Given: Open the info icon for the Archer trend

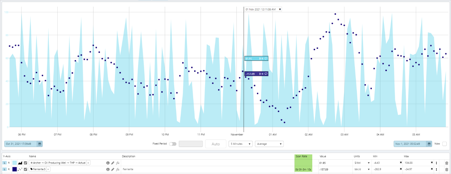Looking at the screenshot, I should coord(108,163).
